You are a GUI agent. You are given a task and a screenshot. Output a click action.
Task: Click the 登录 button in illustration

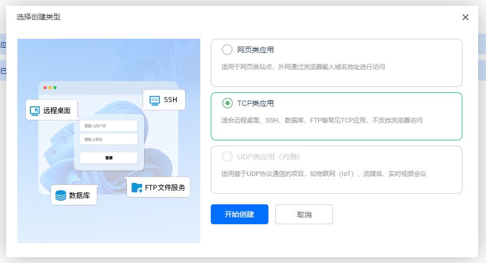pos(109,158)
